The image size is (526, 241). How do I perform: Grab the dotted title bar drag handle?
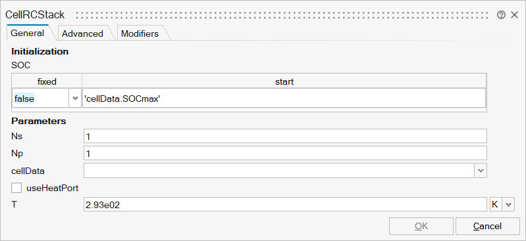click(282, 15)
